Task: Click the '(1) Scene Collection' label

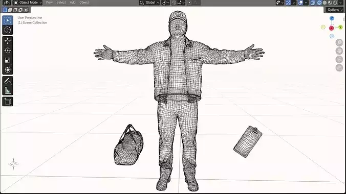Action: coord(32,22)
